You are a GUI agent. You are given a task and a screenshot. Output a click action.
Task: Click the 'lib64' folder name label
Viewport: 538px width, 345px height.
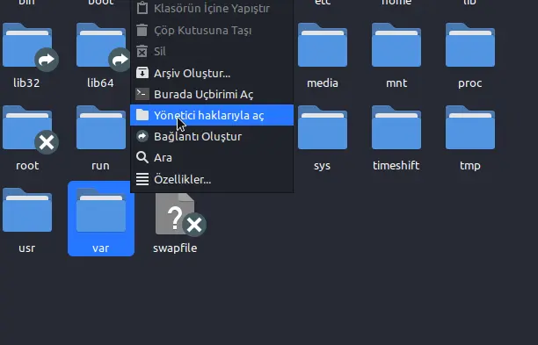(x=100, y=83)
